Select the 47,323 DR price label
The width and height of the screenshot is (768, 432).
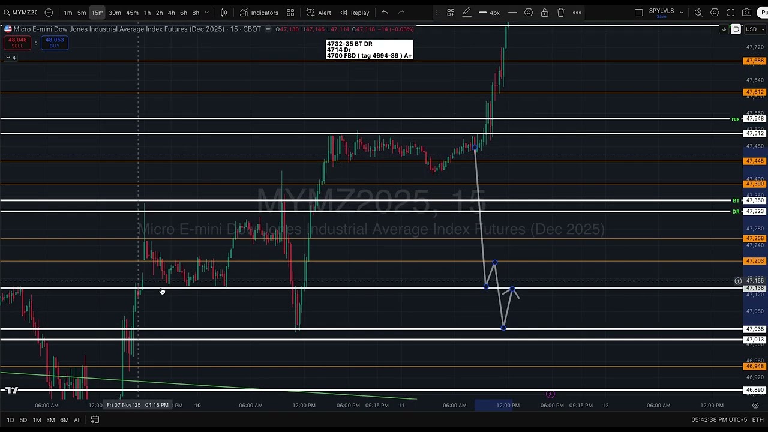pyautogui.click(x=754, y=212)
